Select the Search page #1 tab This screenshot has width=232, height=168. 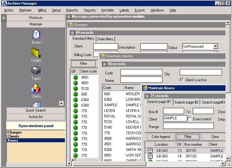(159, 102)
